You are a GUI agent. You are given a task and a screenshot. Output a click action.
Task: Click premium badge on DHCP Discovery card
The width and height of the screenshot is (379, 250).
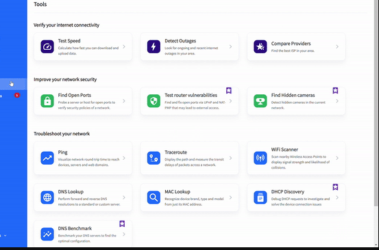[x=335, y=187]
